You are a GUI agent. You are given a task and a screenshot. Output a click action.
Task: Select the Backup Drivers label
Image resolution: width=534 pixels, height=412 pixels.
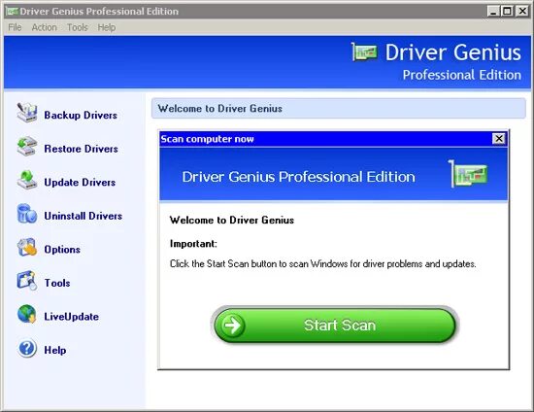click(81, 116)
